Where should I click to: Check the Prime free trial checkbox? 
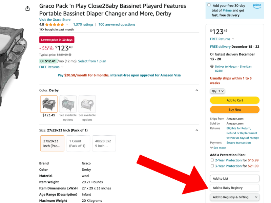209,5
